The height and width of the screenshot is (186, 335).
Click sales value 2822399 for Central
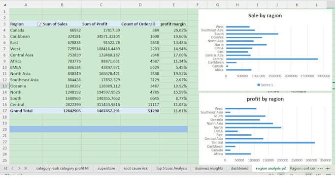click(62, 104)
